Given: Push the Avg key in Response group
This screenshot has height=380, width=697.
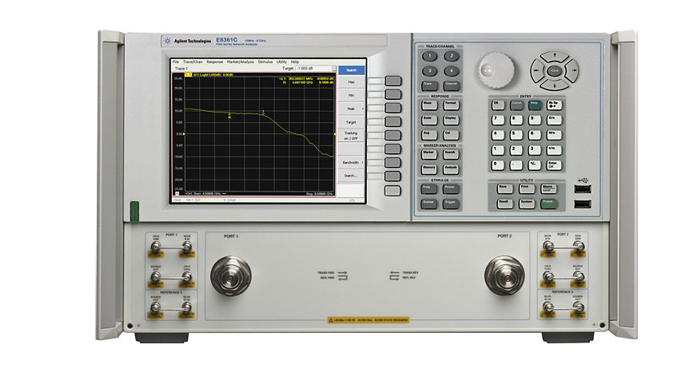Looking at the screenshot, I should click(x=429, y=135).
